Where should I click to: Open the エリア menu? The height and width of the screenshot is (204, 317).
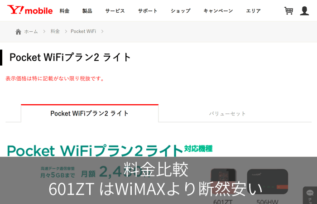point(253,11)
